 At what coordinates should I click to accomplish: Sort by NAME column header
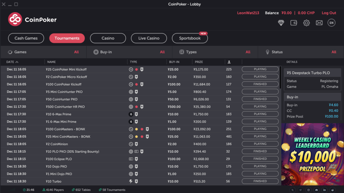pyautogui.click(x=51, y=62)
